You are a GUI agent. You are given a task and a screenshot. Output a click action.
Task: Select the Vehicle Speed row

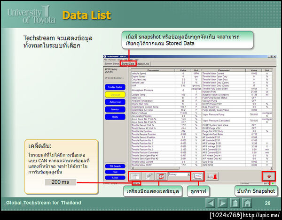(166, 73)
